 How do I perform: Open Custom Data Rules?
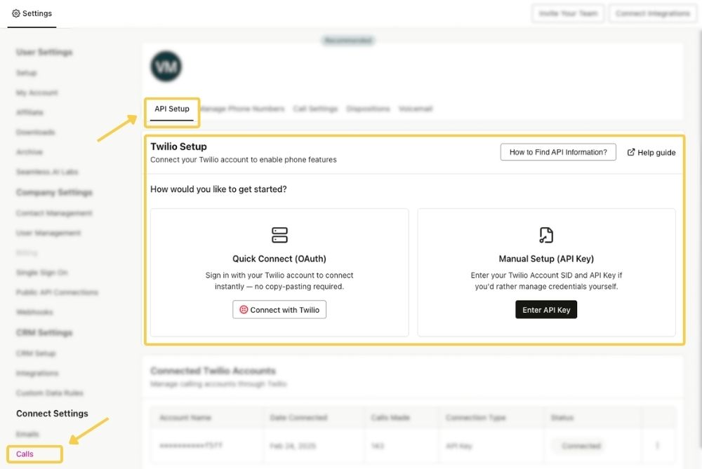click(50, 393)
